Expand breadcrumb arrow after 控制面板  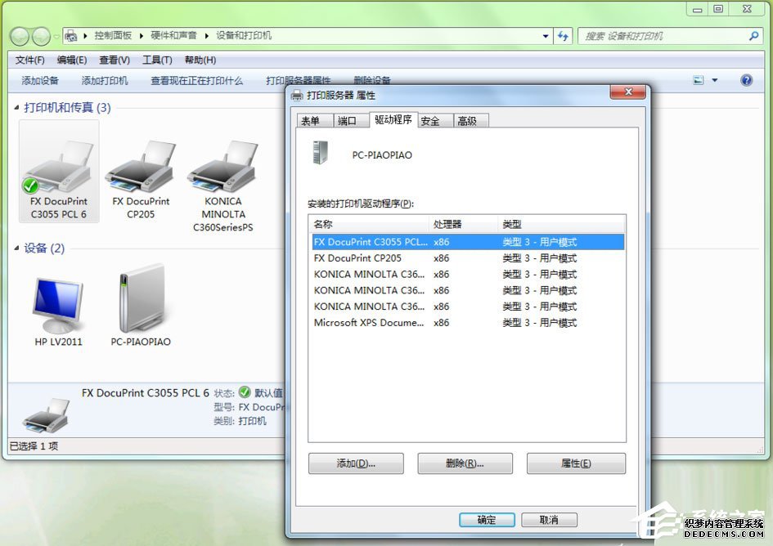(x=141, y=35)
